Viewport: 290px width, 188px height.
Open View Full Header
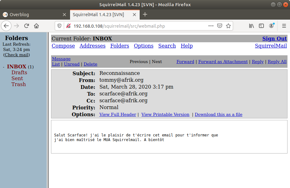(x=118, y=114)
